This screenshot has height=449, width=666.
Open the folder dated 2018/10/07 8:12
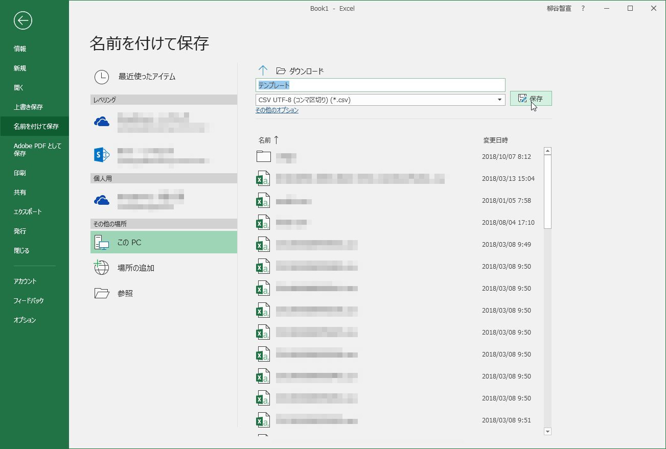263,156
